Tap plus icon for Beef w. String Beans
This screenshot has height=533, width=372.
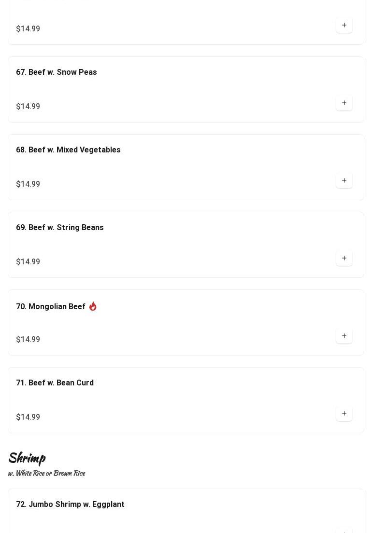coord(344,258)
